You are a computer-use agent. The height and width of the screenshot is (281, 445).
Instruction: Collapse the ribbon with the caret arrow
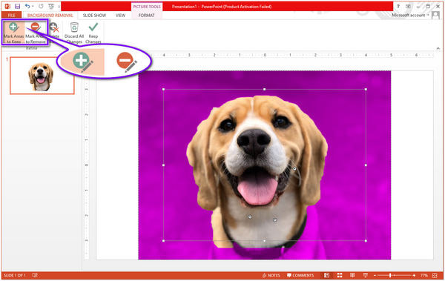point(438,48)
